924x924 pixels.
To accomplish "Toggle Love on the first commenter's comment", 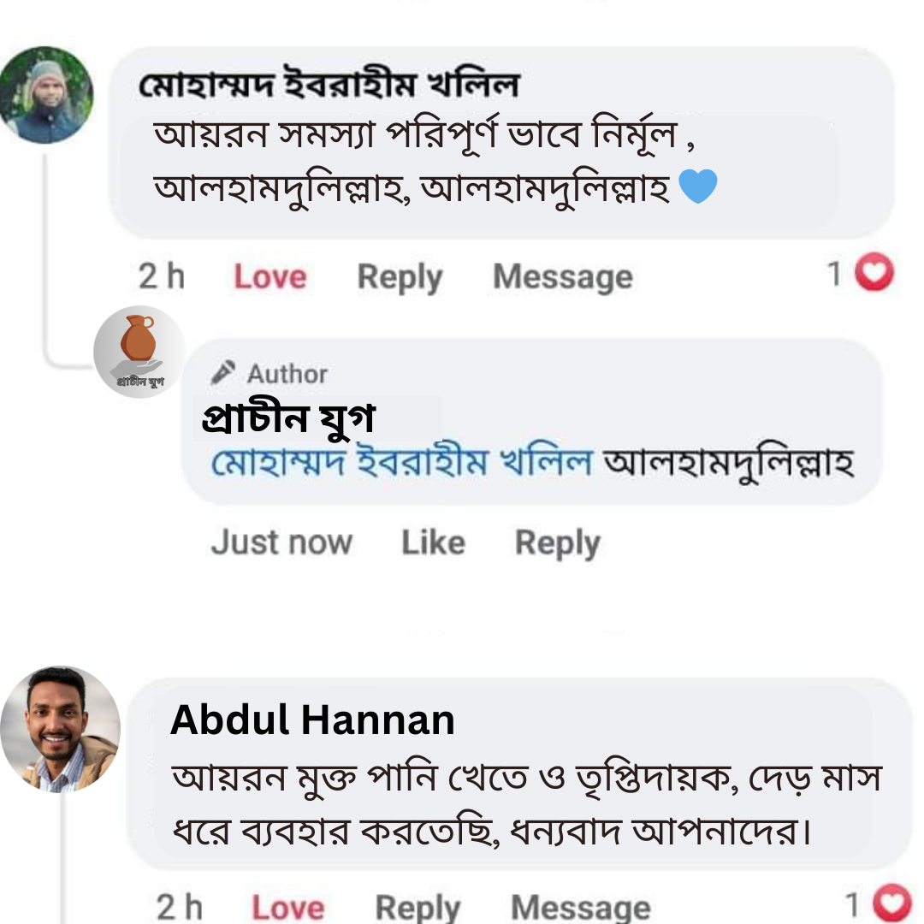I will pyautogui.click(x=269, y=277).
